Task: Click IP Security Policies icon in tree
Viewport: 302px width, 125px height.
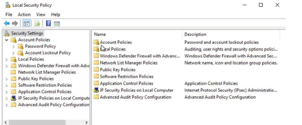Action: click(13, 98)
